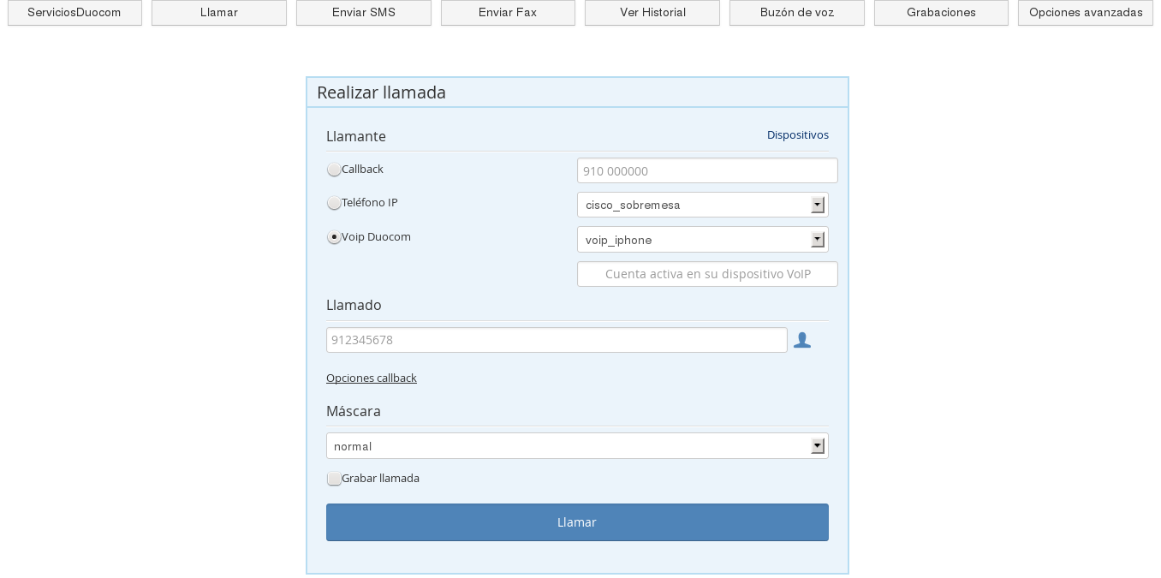
Task: Open Enviar SMS from top menu
Action: 364,13
